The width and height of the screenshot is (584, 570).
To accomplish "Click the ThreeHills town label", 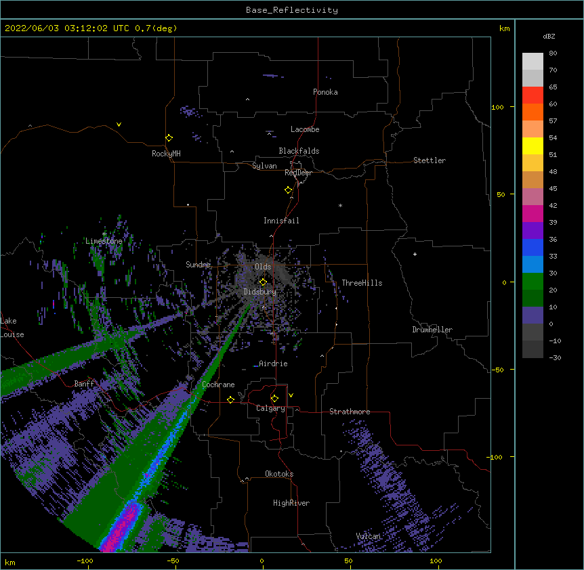I will 362,283.
